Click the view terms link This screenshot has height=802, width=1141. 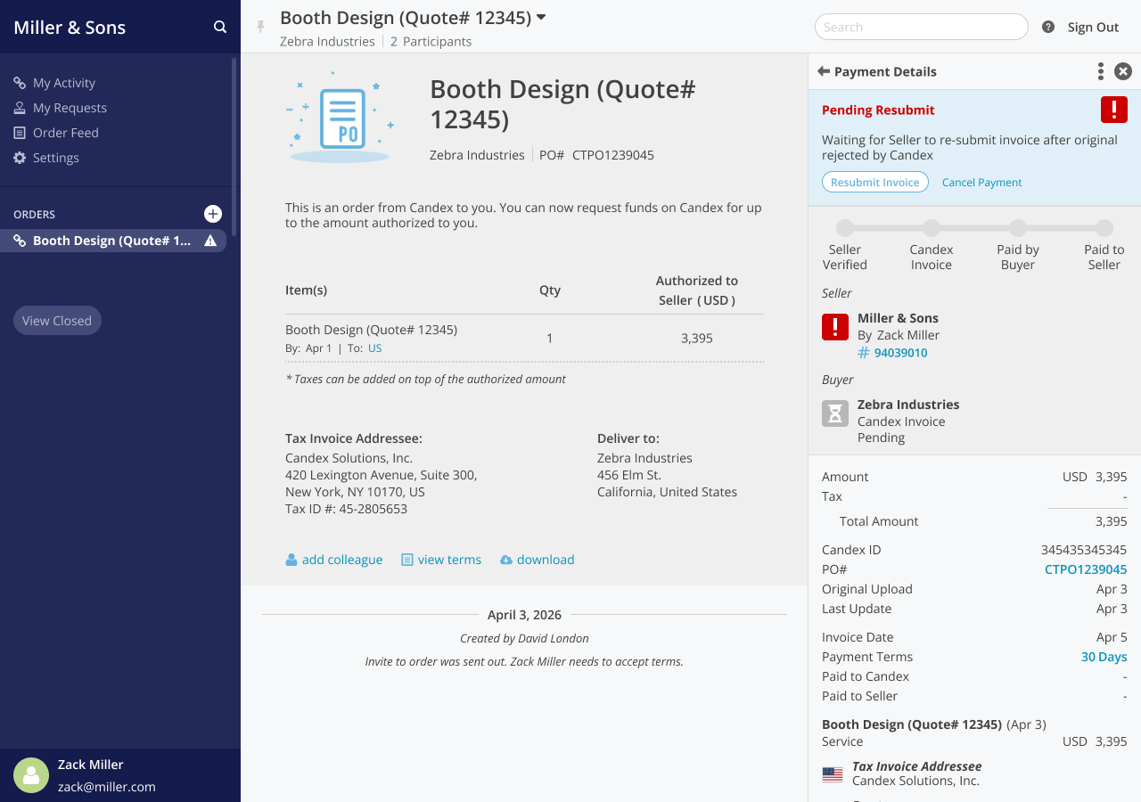(449, 560)
